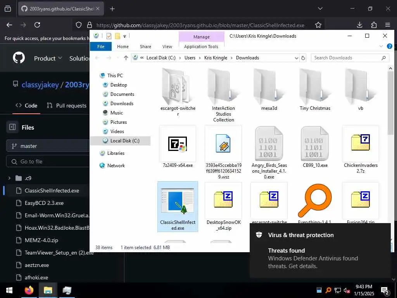Viewport: 397px width, 298px height.
Task: Open Firefox from the taskbar
Action: 29,290
